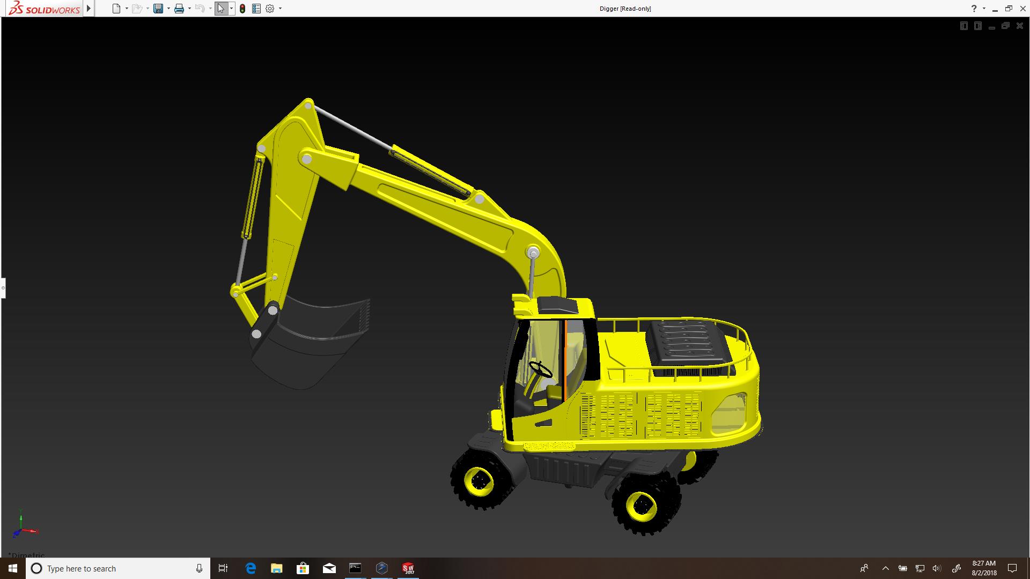This screenshot has height=579, width=1030.
Task: Click the New document icon
Action: 116,9
